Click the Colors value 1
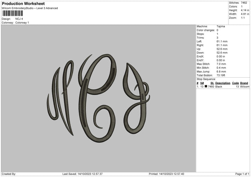The image size is (251, 177). click(x=242, y=7)
